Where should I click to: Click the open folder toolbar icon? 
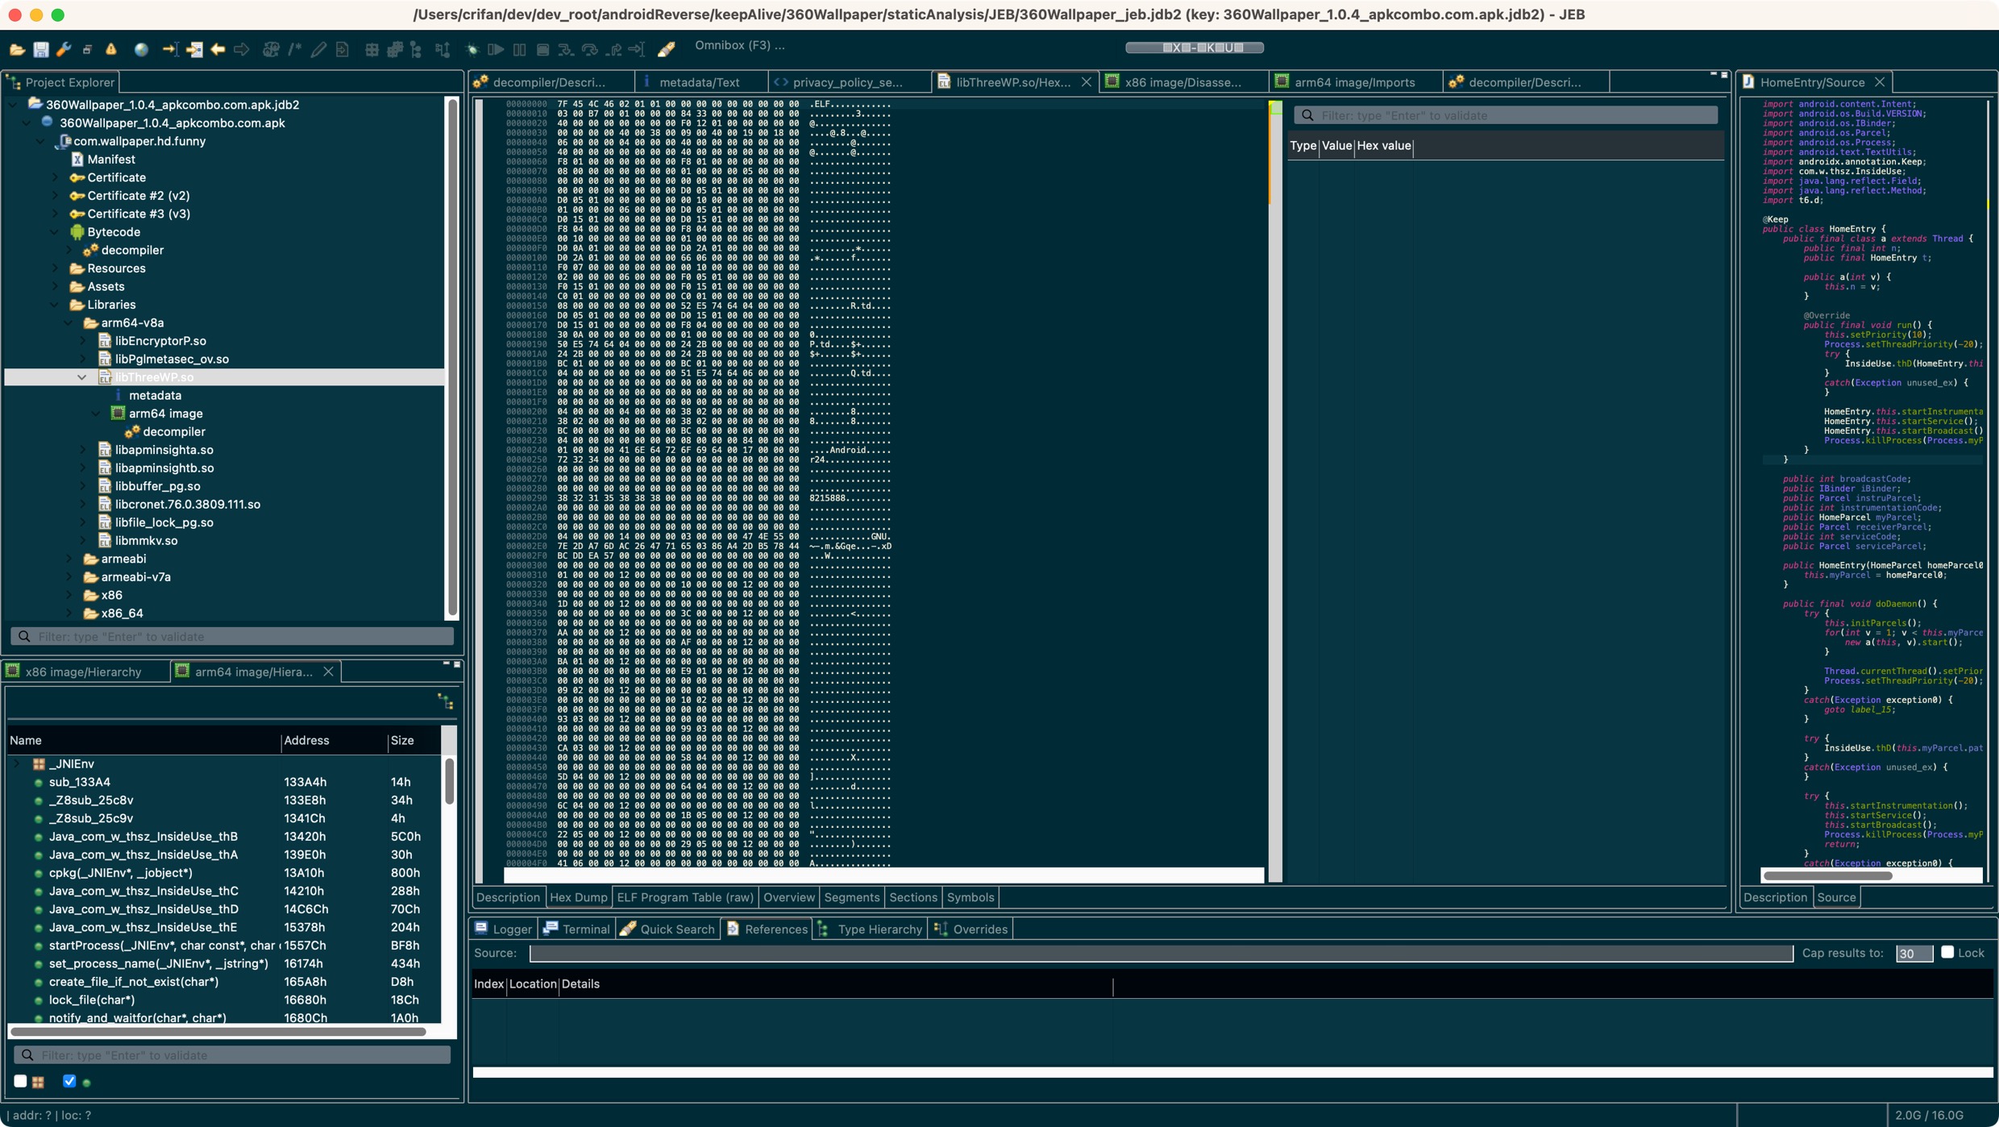click(x=17, y=49)
